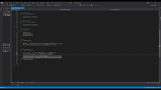Click the editor vertical scrollbar
The width and height of the screenshot is (161, 90).
(x=160, y=46)
